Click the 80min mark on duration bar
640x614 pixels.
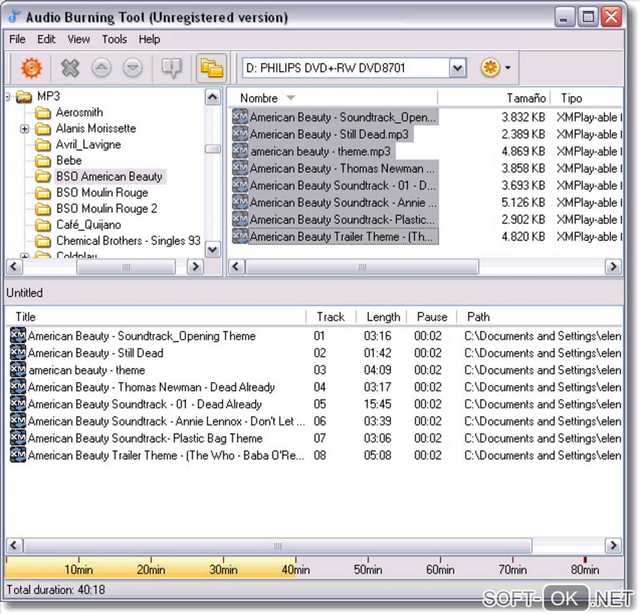point(585,569)
